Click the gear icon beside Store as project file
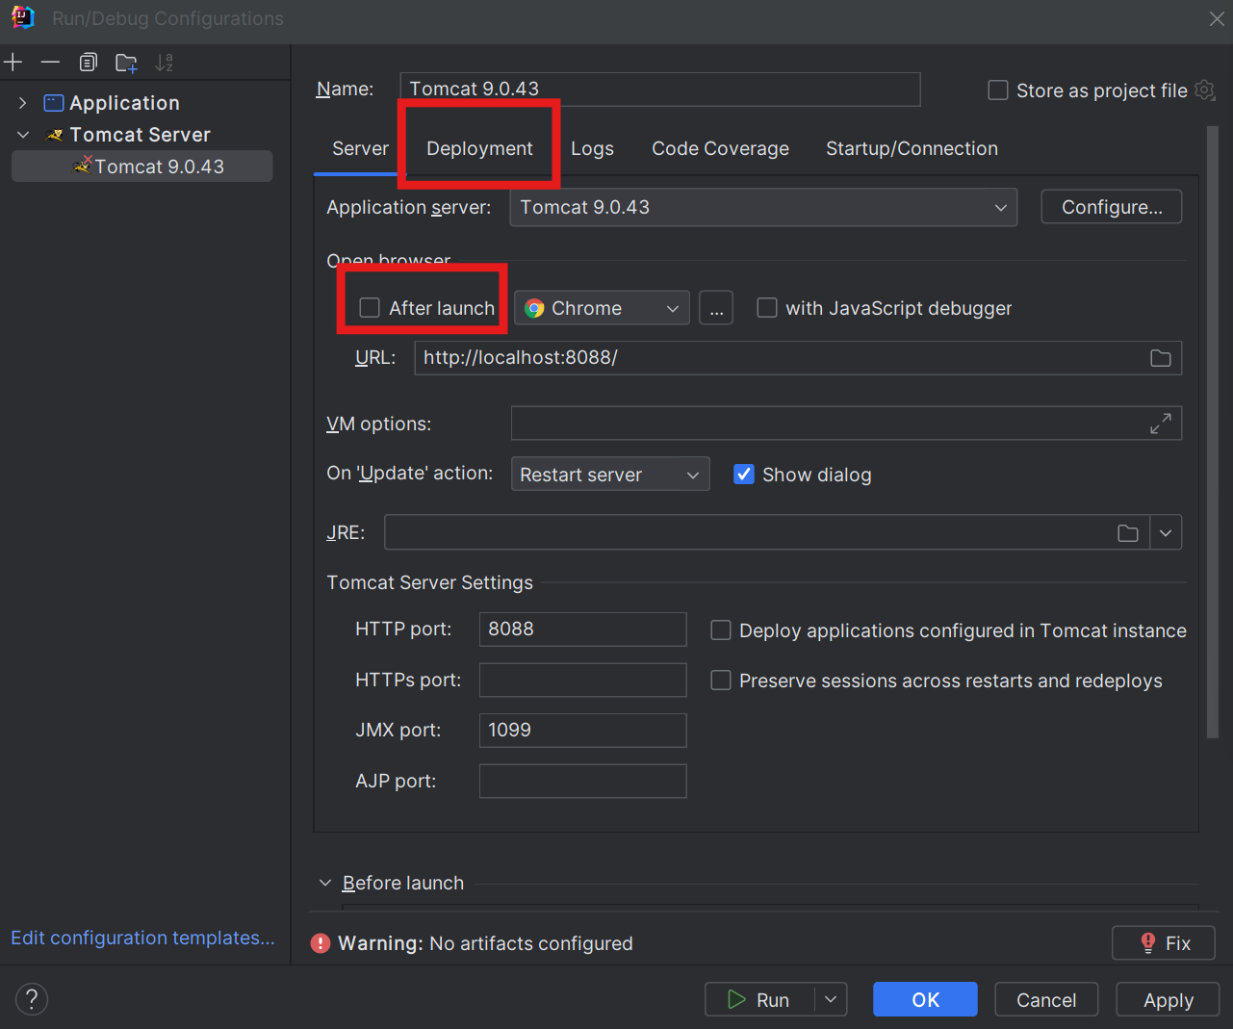This screenshot has height=1029, width=1233. click(1205, 90)
